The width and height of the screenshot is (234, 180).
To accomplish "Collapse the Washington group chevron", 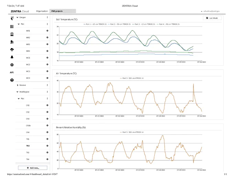I will 18,92.
